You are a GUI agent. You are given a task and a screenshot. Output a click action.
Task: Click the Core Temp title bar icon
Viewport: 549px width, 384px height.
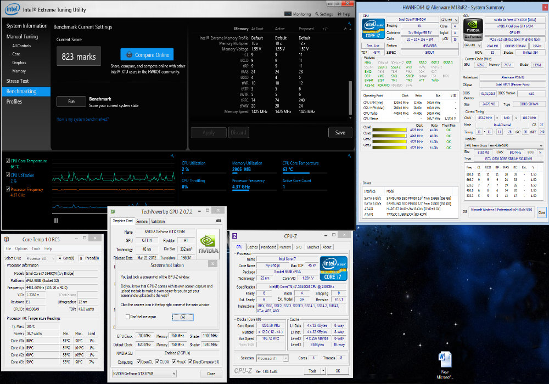pyautogui.click(x=6, y=240)
